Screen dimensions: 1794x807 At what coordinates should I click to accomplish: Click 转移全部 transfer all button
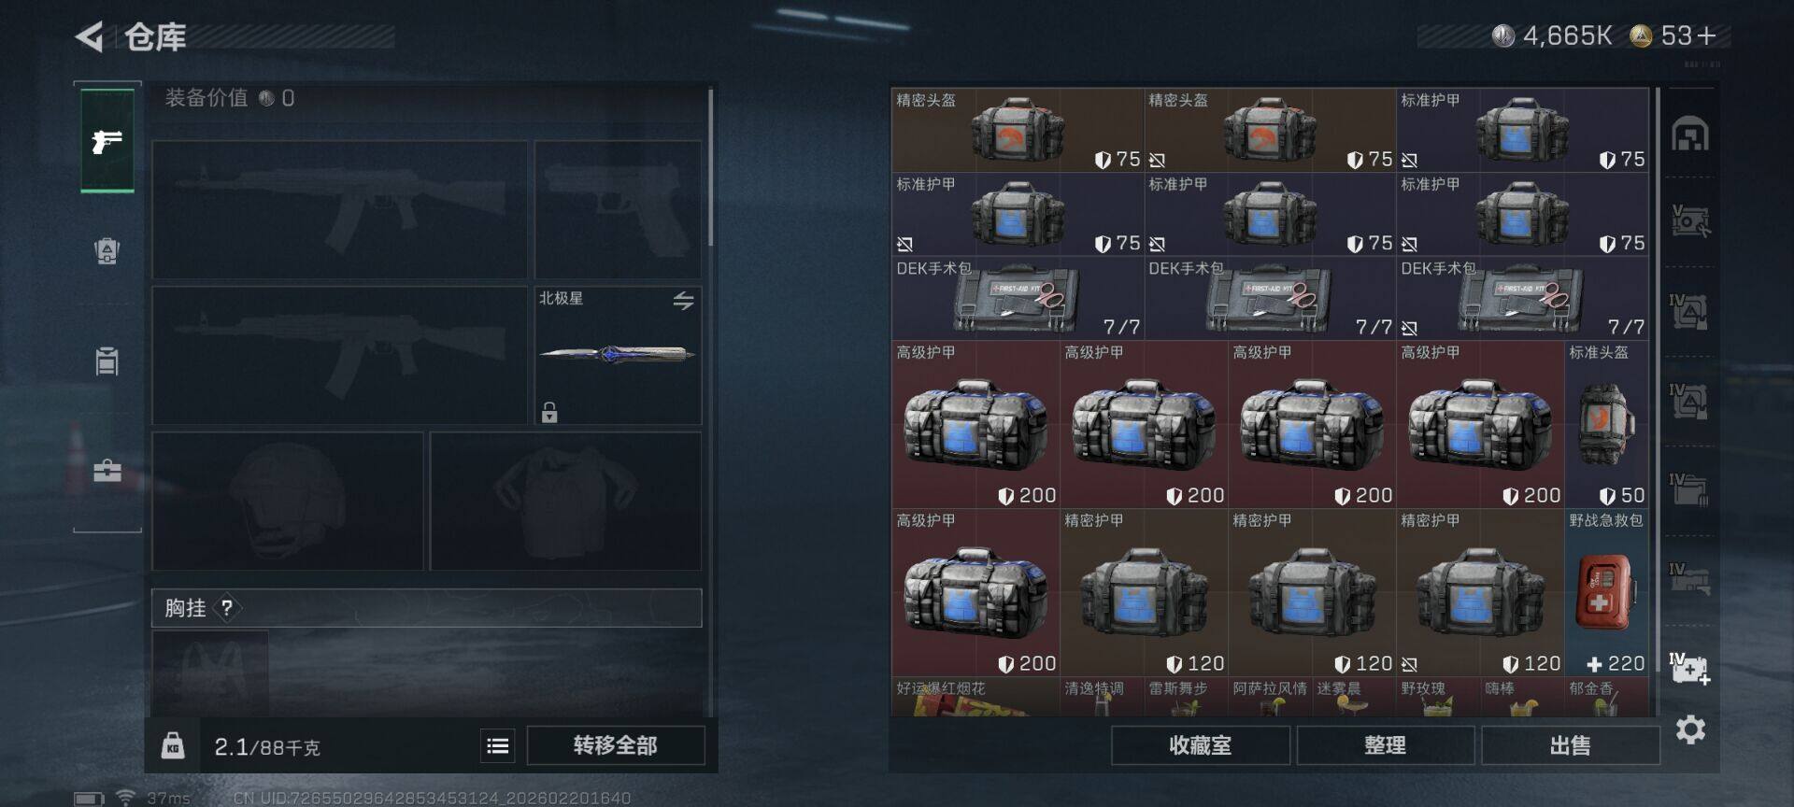point(616,745)
